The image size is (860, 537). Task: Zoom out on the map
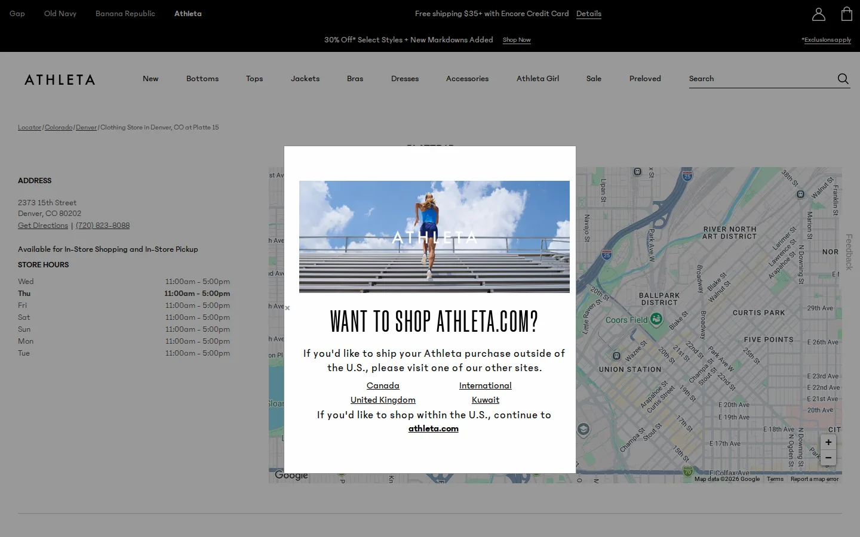828,458
